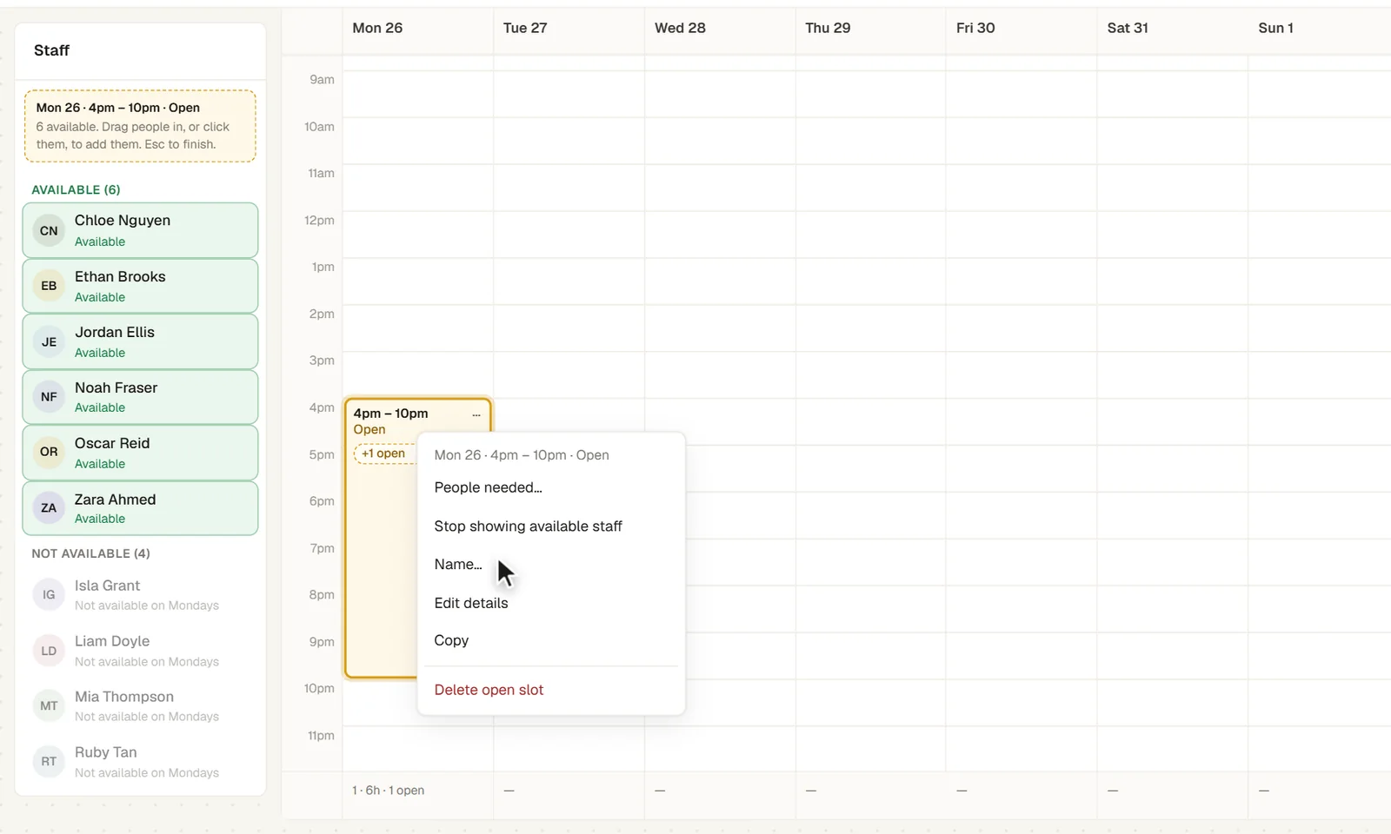Click Delete open slot

pyautogui.click(x=551, y=690)
